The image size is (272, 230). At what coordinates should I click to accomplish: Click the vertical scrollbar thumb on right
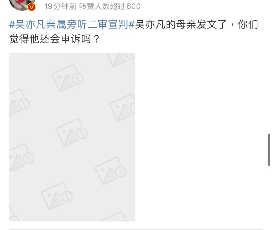pos(269,149)
